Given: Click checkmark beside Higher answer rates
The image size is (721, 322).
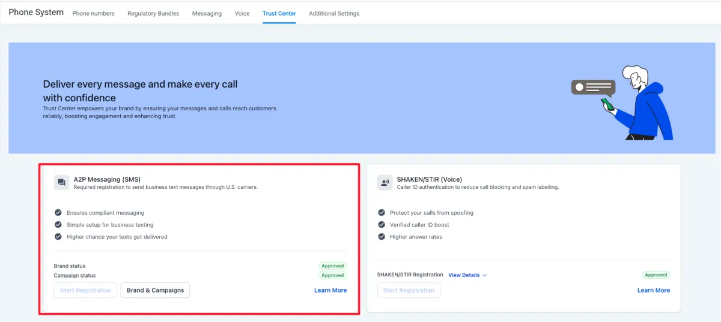Looking at the screenshot, I should pyautogui.click(x=382, y=236).
